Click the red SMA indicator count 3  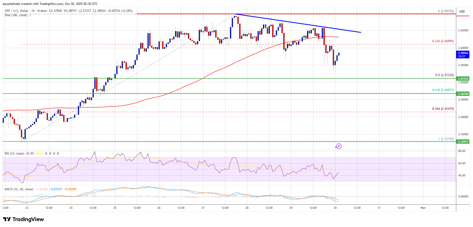[x=30, y=15]
